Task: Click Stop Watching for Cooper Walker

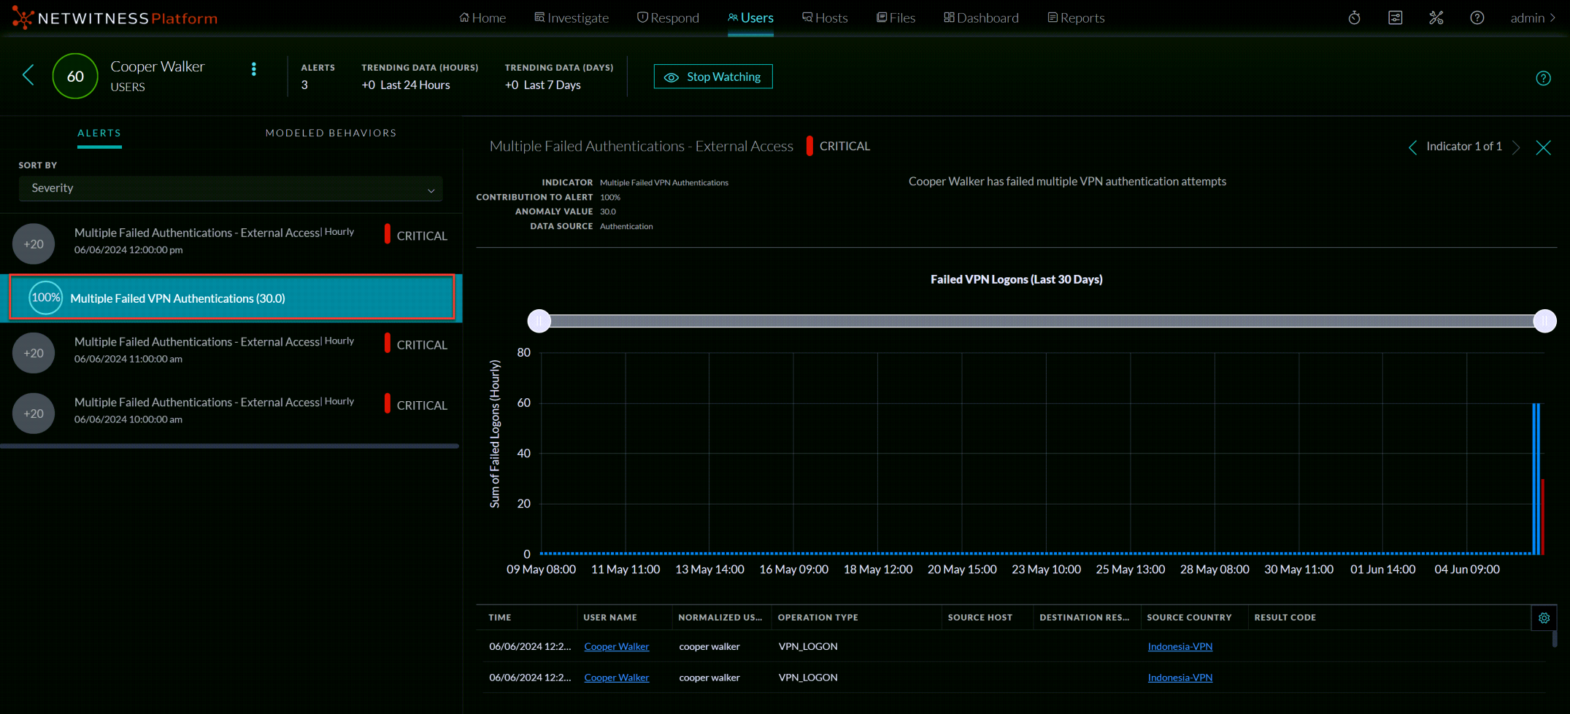Action: click(x=712, y=76)
